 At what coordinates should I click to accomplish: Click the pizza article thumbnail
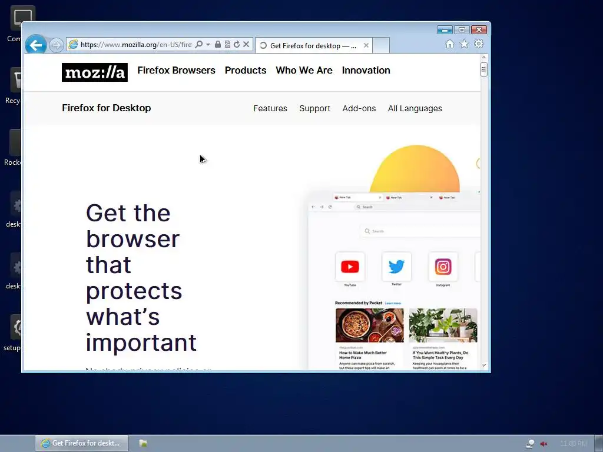(370, 325)
